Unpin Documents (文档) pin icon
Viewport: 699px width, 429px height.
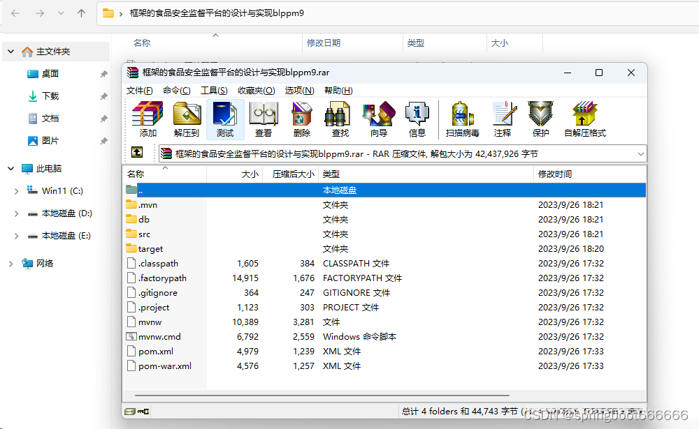coord(104,119)
